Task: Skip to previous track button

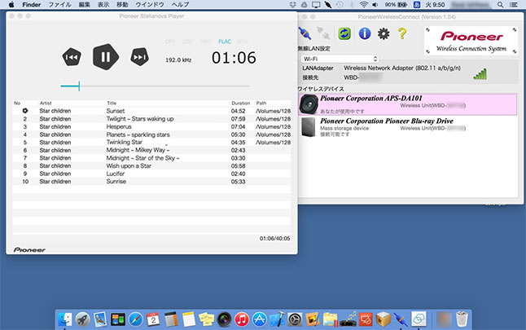Action: [72, 57]
